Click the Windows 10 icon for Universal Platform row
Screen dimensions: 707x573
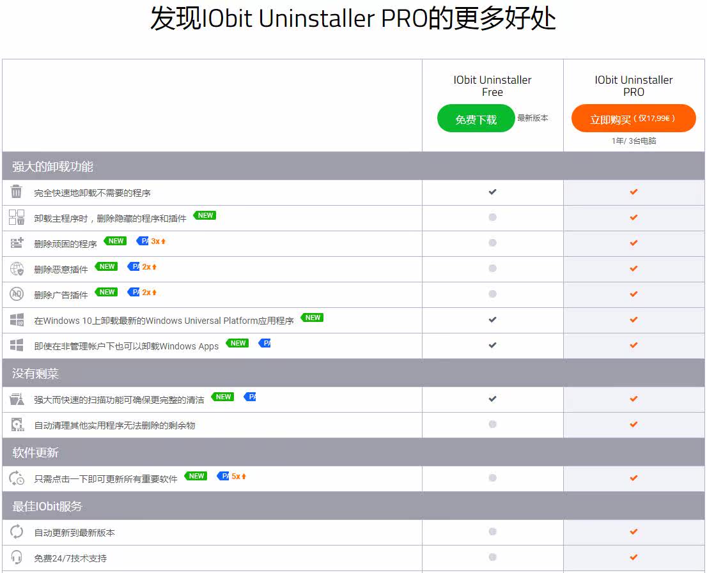tap(17, 320)
